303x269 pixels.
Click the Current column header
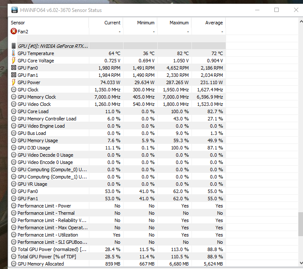point(106,23)
